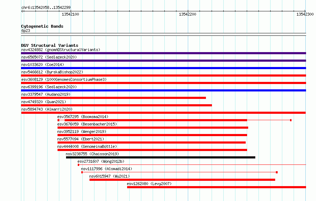Select the nsv4324882 purple variant bar

tap(163, 53)
